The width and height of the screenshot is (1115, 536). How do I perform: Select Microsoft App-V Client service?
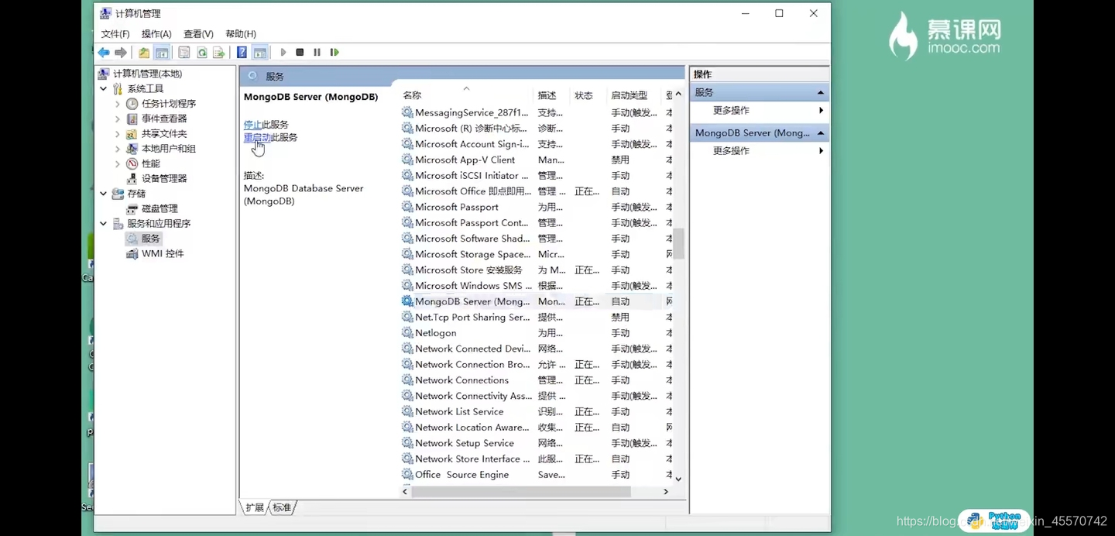coord(536,160)
